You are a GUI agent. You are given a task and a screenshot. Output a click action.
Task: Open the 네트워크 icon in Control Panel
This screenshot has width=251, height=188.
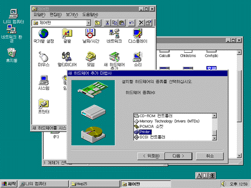[114, 36]
